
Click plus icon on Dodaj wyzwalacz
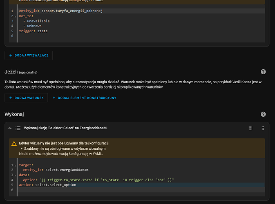11,55
